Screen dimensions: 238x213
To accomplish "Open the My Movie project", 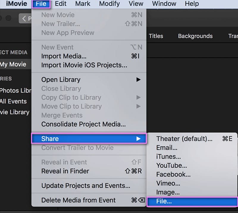I will (13, 64).
